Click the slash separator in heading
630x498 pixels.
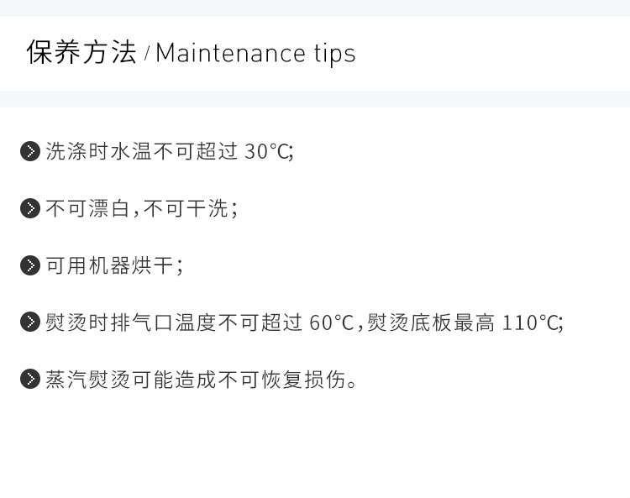pyautogui.click(x=147, y=54)
